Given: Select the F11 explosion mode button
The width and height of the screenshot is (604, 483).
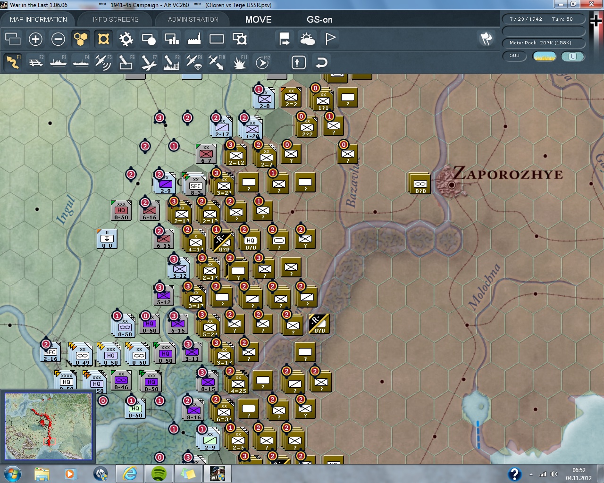Looking at the screenshot, I should pyautogui.click(x=239, y=62).
